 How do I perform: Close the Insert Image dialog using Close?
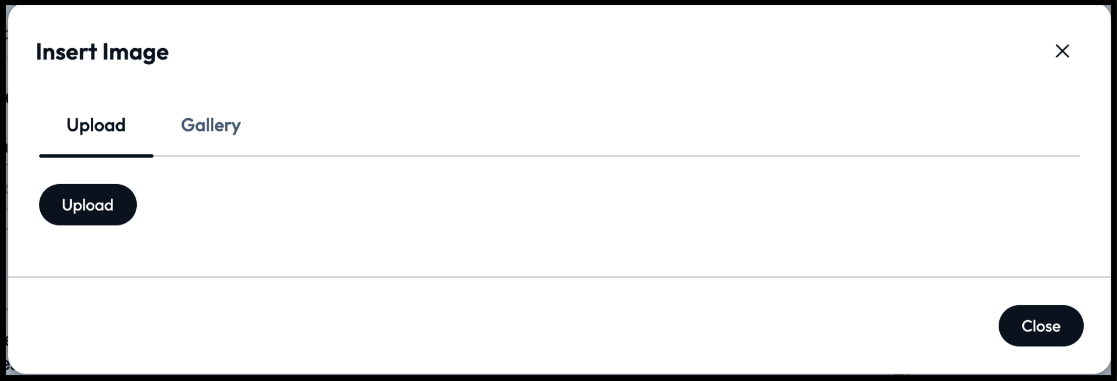pyautogui.click(x=1041, y=326)
